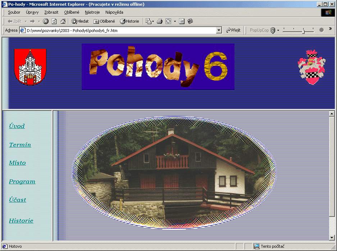Screen dimensions: 337x251
Task: Print the page with the printer icon
Action: coord(160,21)
